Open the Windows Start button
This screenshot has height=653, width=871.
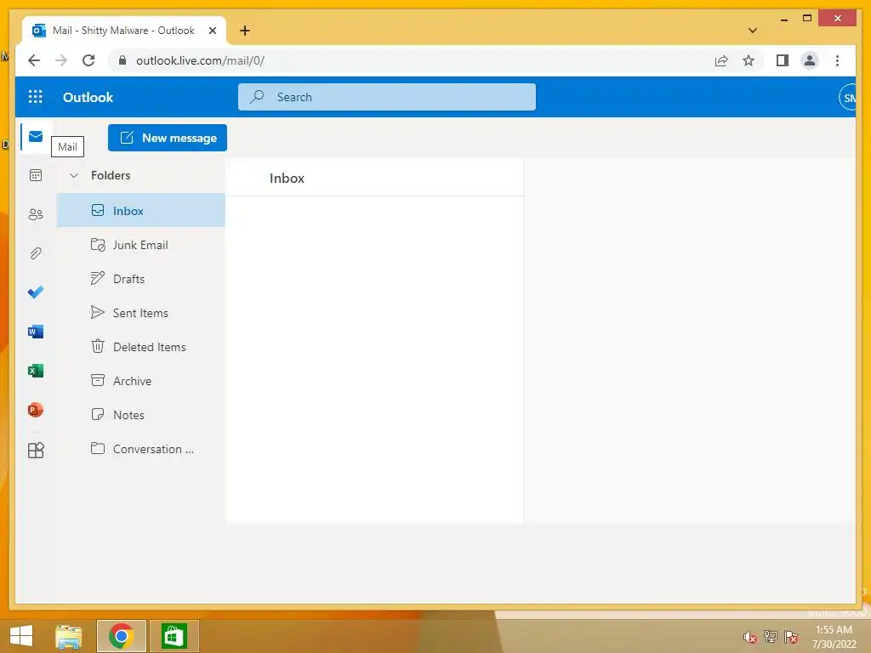click(21, 636)
